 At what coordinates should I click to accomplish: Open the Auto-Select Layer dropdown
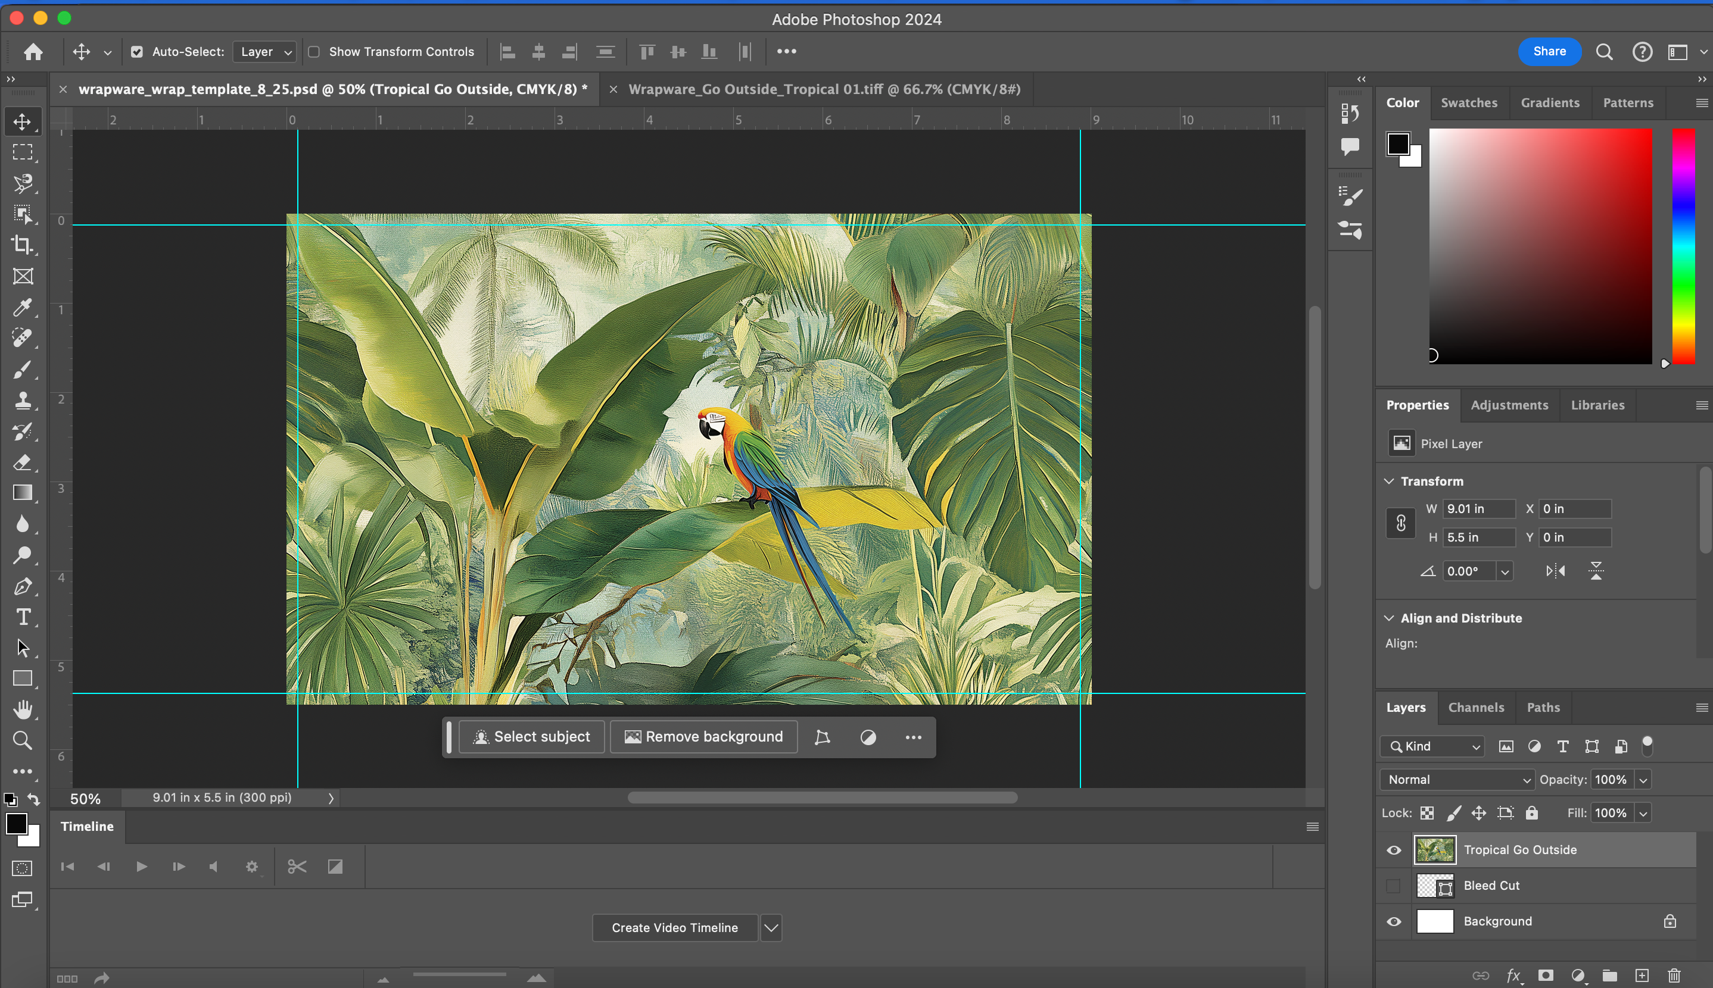pos(265,52)
